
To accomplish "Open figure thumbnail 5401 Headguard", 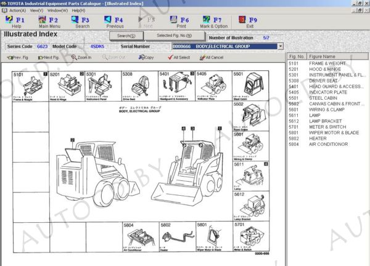I will pyautogui.click(x=176, y=86).
